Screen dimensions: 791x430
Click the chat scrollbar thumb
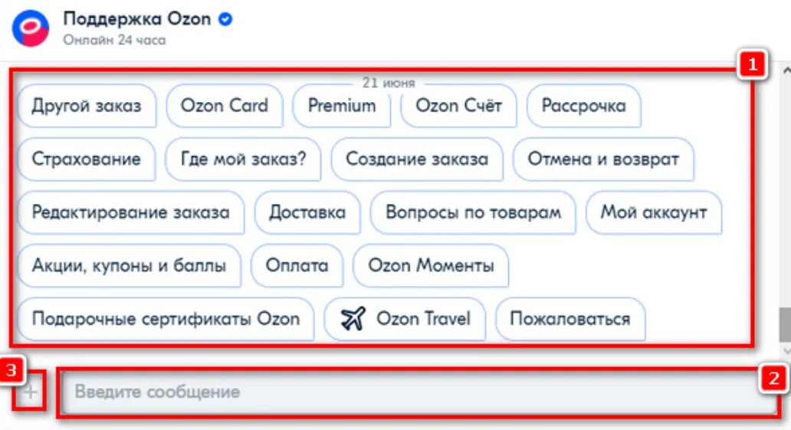tap(785, 325)
